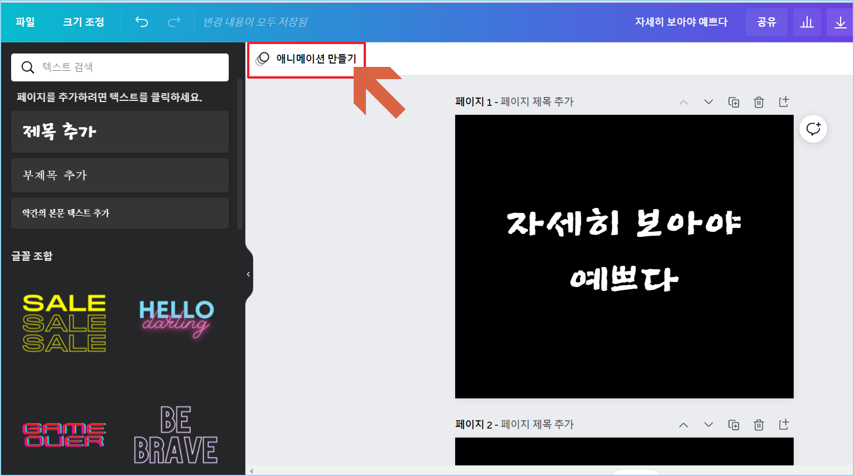This screenshot has width=854, height=476.
Task: Open the 크기 조정 menu
Action: pyautogui.click(x=83, y=22)
